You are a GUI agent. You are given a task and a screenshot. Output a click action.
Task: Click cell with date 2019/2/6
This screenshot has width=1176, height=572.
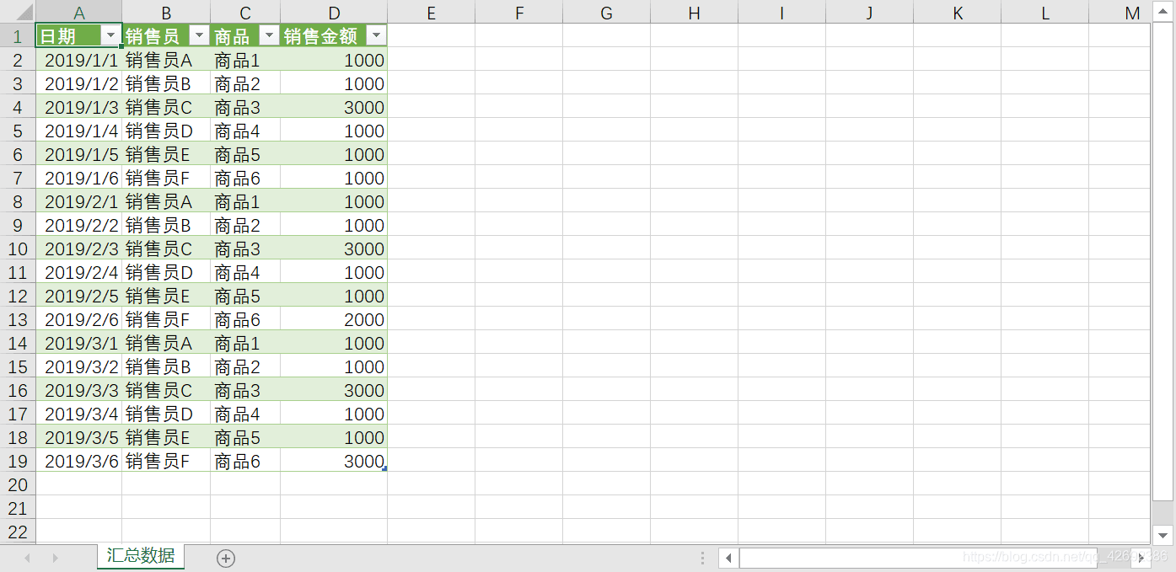click(79, 319)
